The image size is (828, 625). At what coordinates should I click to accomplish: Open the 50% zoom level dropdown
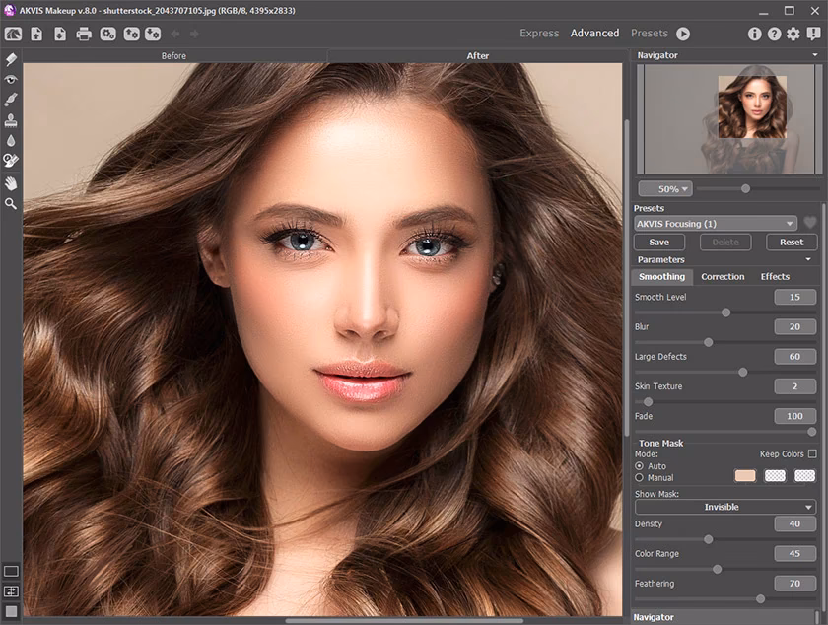pyautogui.click(x=665, y=188)
